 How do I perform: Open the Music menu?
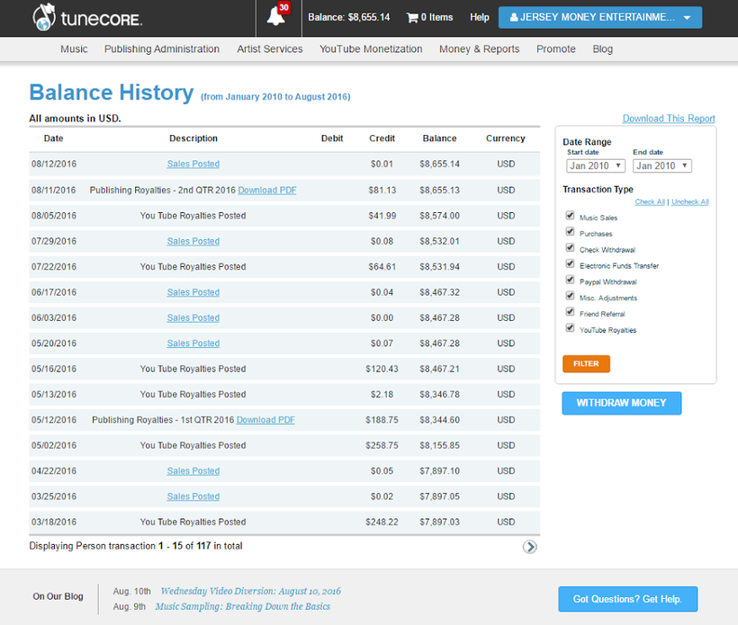(x=74, y=49)
